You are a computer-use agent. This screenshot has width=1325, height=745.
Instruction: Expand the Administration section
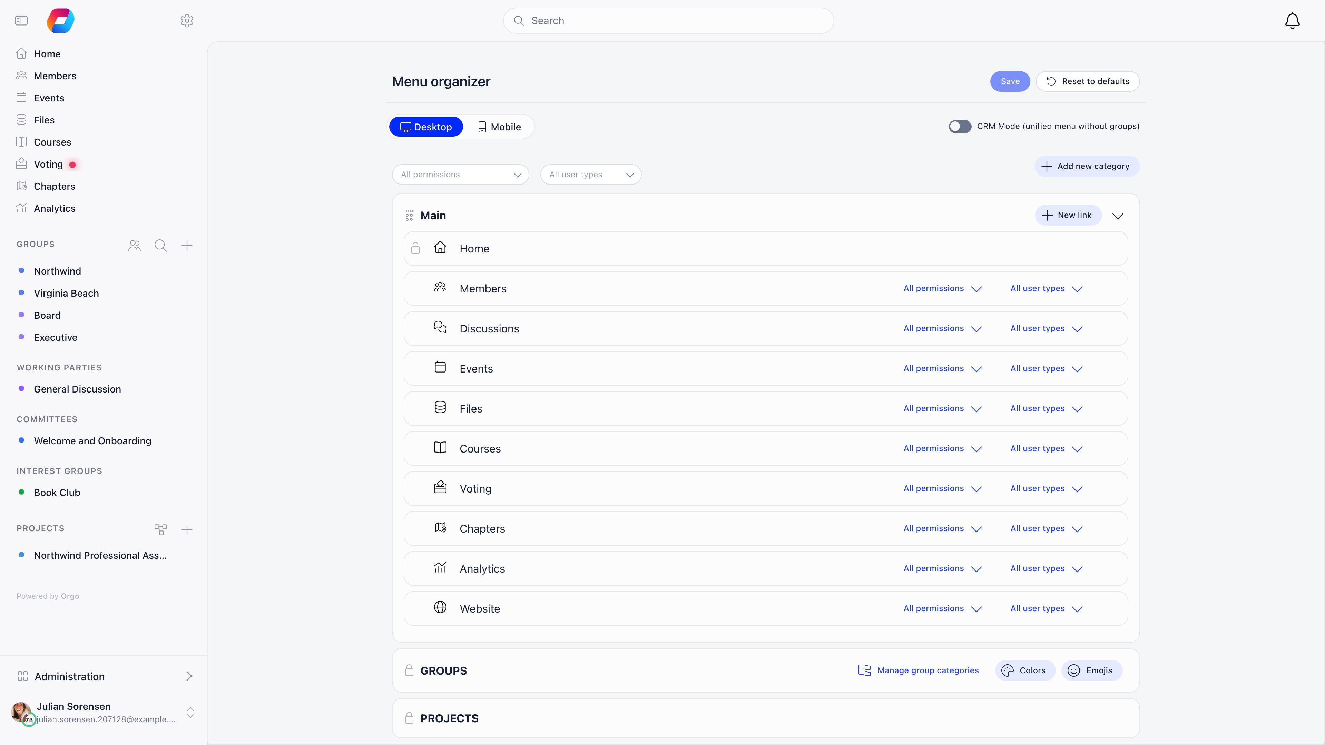105,677
